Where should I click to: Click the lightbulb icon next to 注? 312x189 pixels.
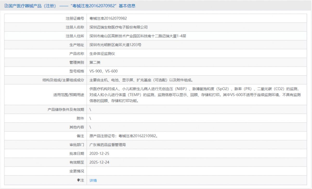click(78, 180)
